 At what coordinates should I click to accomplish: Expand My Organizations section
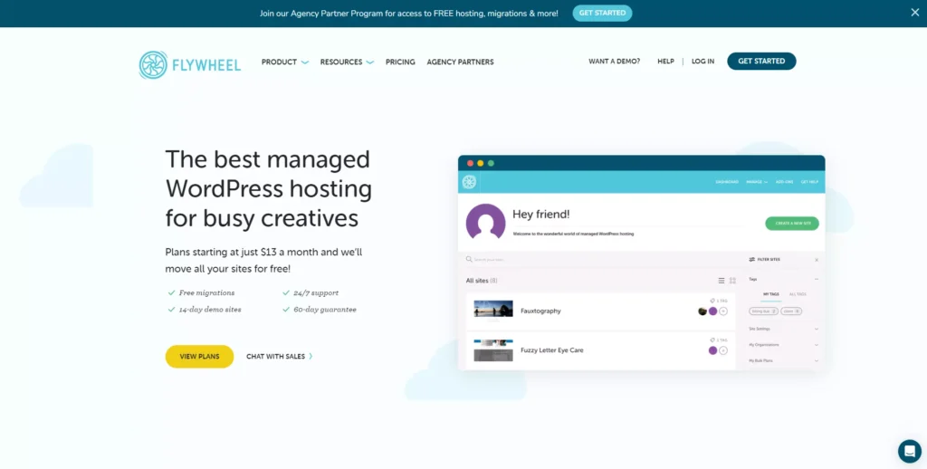pyautogui.click(x=817, y=345)
